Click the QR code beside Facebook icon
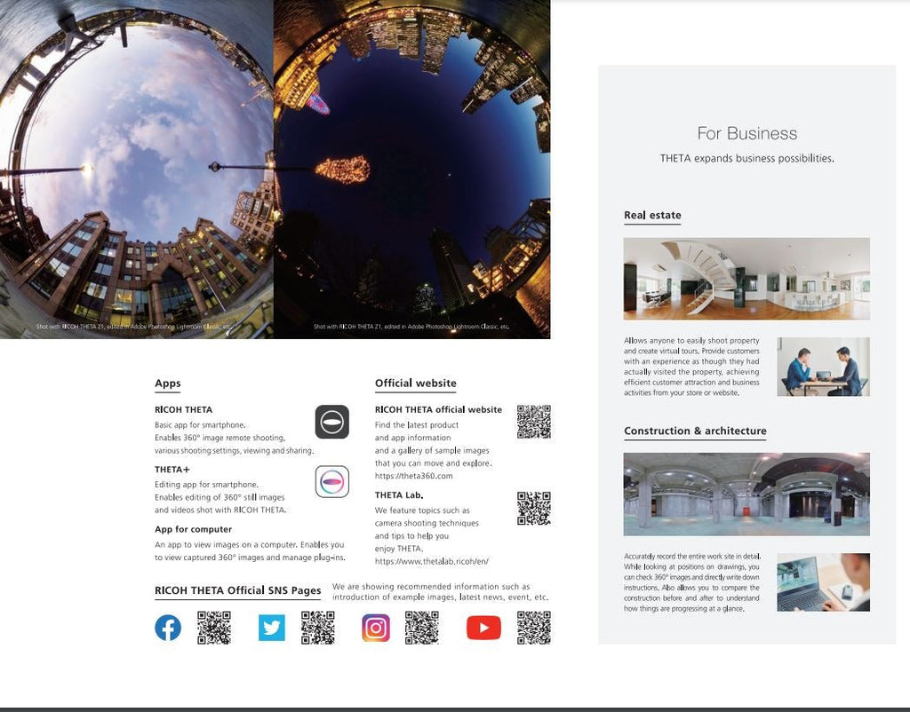This screenshot has height=712, width=910. tap(214, 628)
